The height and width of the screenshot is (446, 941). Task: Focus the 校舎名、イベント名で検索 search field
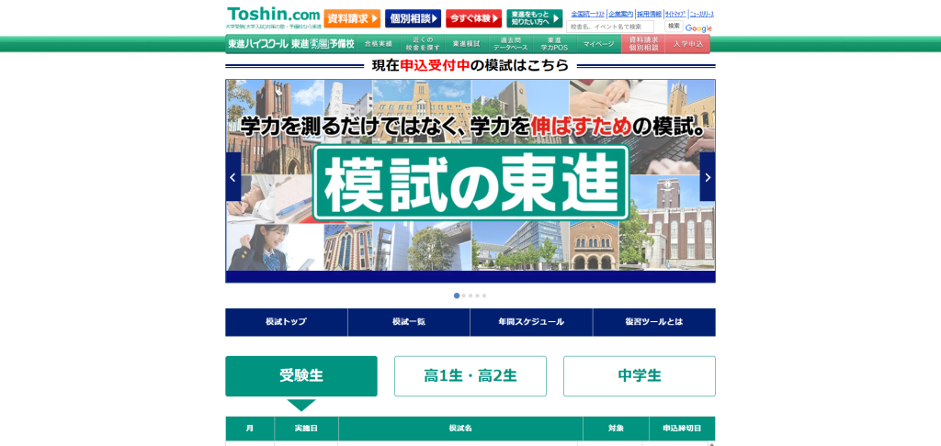coord(610,27)
